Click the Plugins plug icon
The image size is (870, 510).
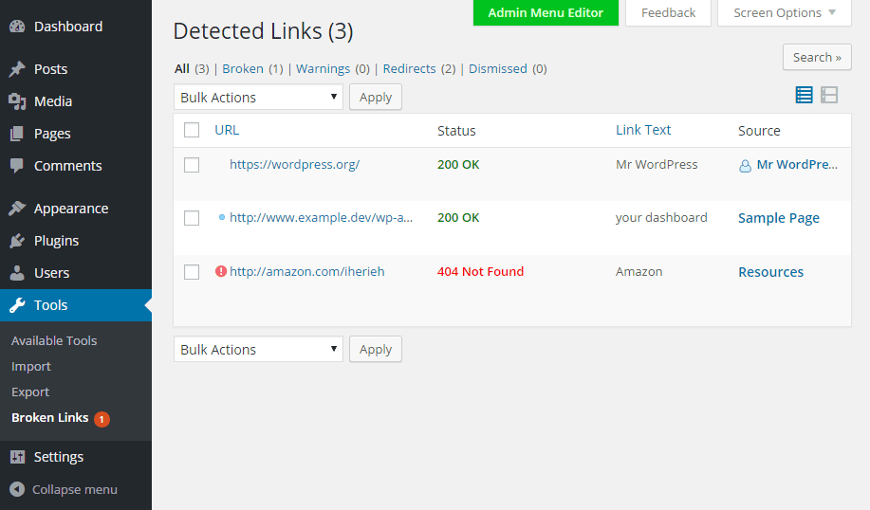[x=17, y=241]
